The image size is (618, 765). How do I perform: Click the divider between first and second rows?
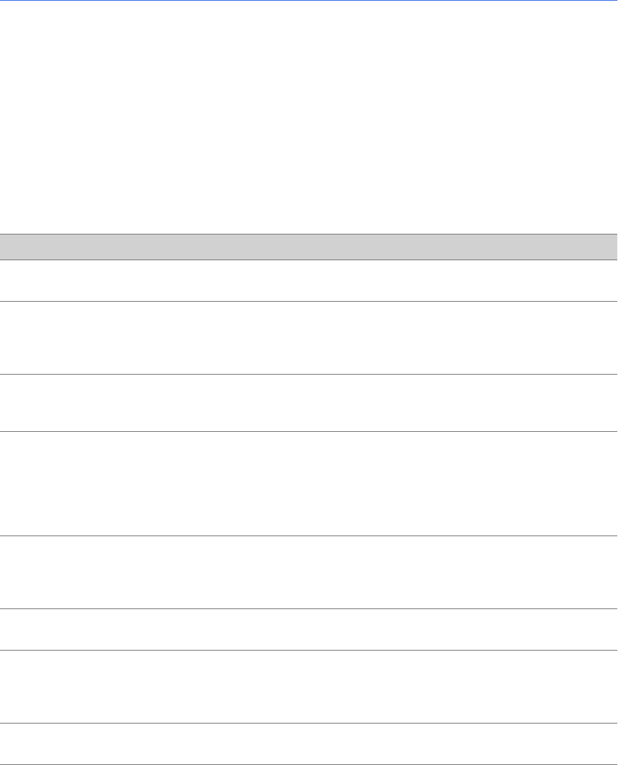pyautogui.click(x=309, y=301)
